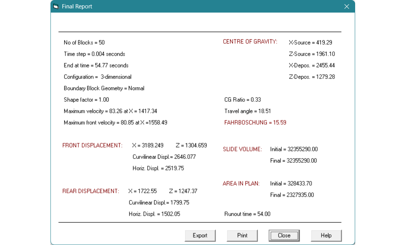Viewport: 406px width, 245px height.
Task: Select the 'No of Blocks = 50' text
Action: [x=84, y=43]
